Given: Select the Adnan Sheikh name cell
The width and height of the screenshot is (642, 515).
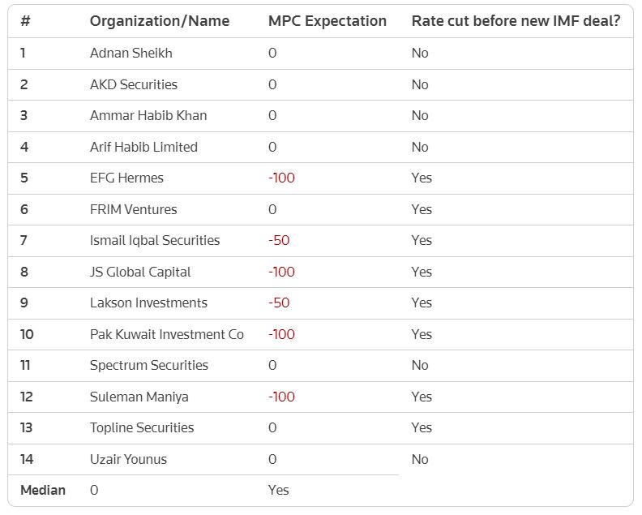Looking at the screenshot, I should tap(131, 53).
